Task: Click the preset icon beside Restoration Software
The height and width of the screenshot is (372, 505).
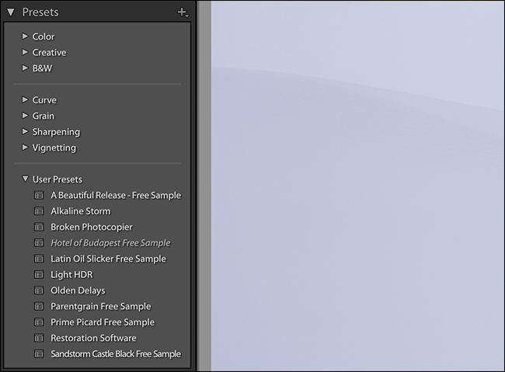Action: tap(39, 338)
